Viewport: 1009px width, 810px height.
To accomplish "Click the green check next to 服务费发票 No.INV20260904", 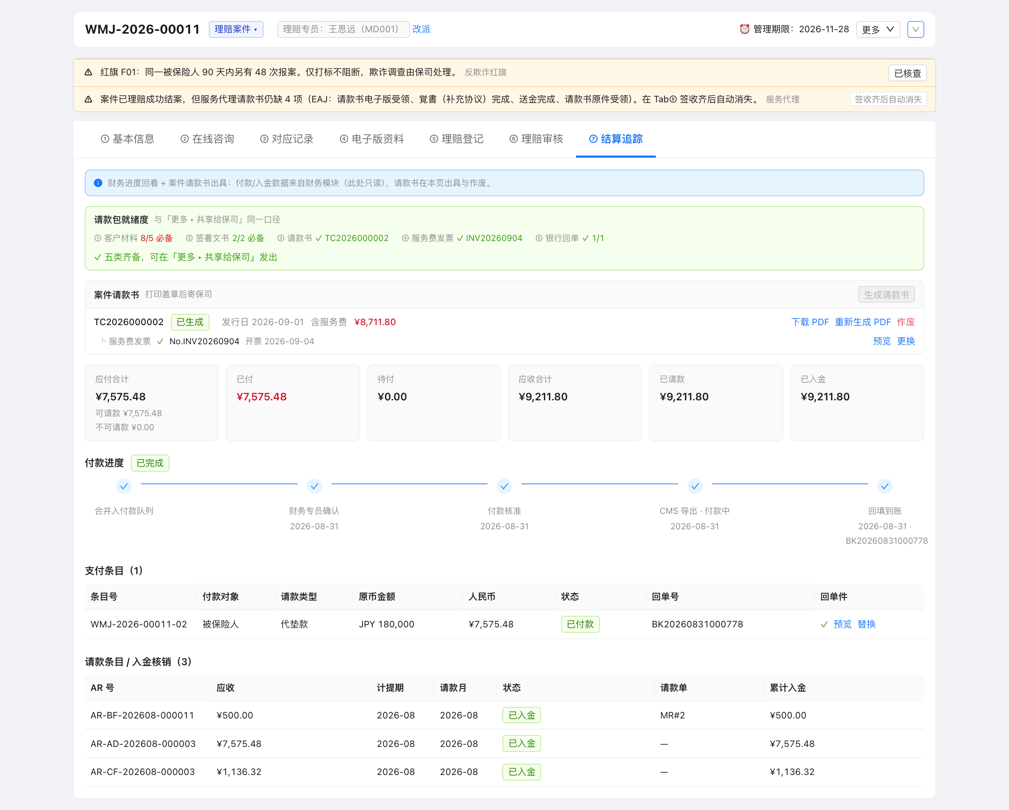I will click(x=160, y=341).
